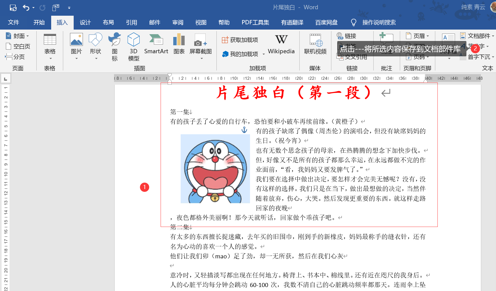Open My Add-ins (我的加载项)

pyautogui.click(x=240, y=54)
